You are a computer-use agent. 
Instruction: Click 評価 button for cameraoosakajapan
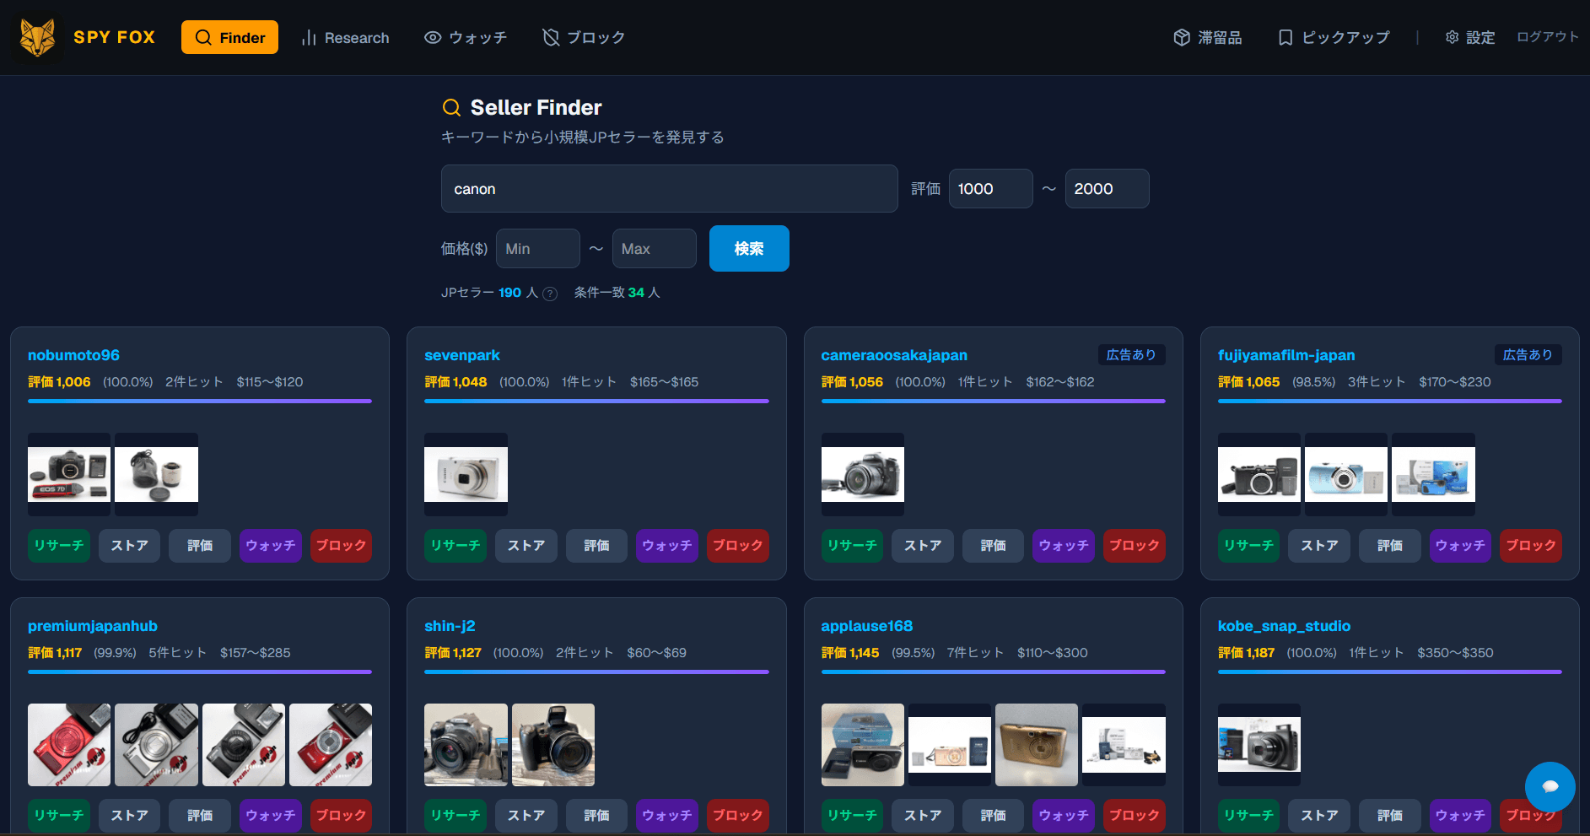994,546
